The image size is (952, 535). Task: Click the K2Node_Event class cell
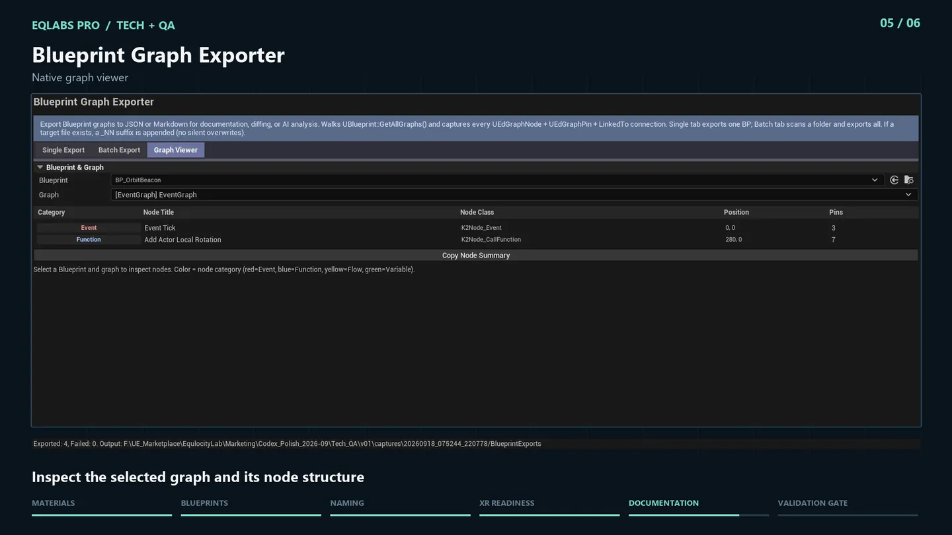point(481,228)
